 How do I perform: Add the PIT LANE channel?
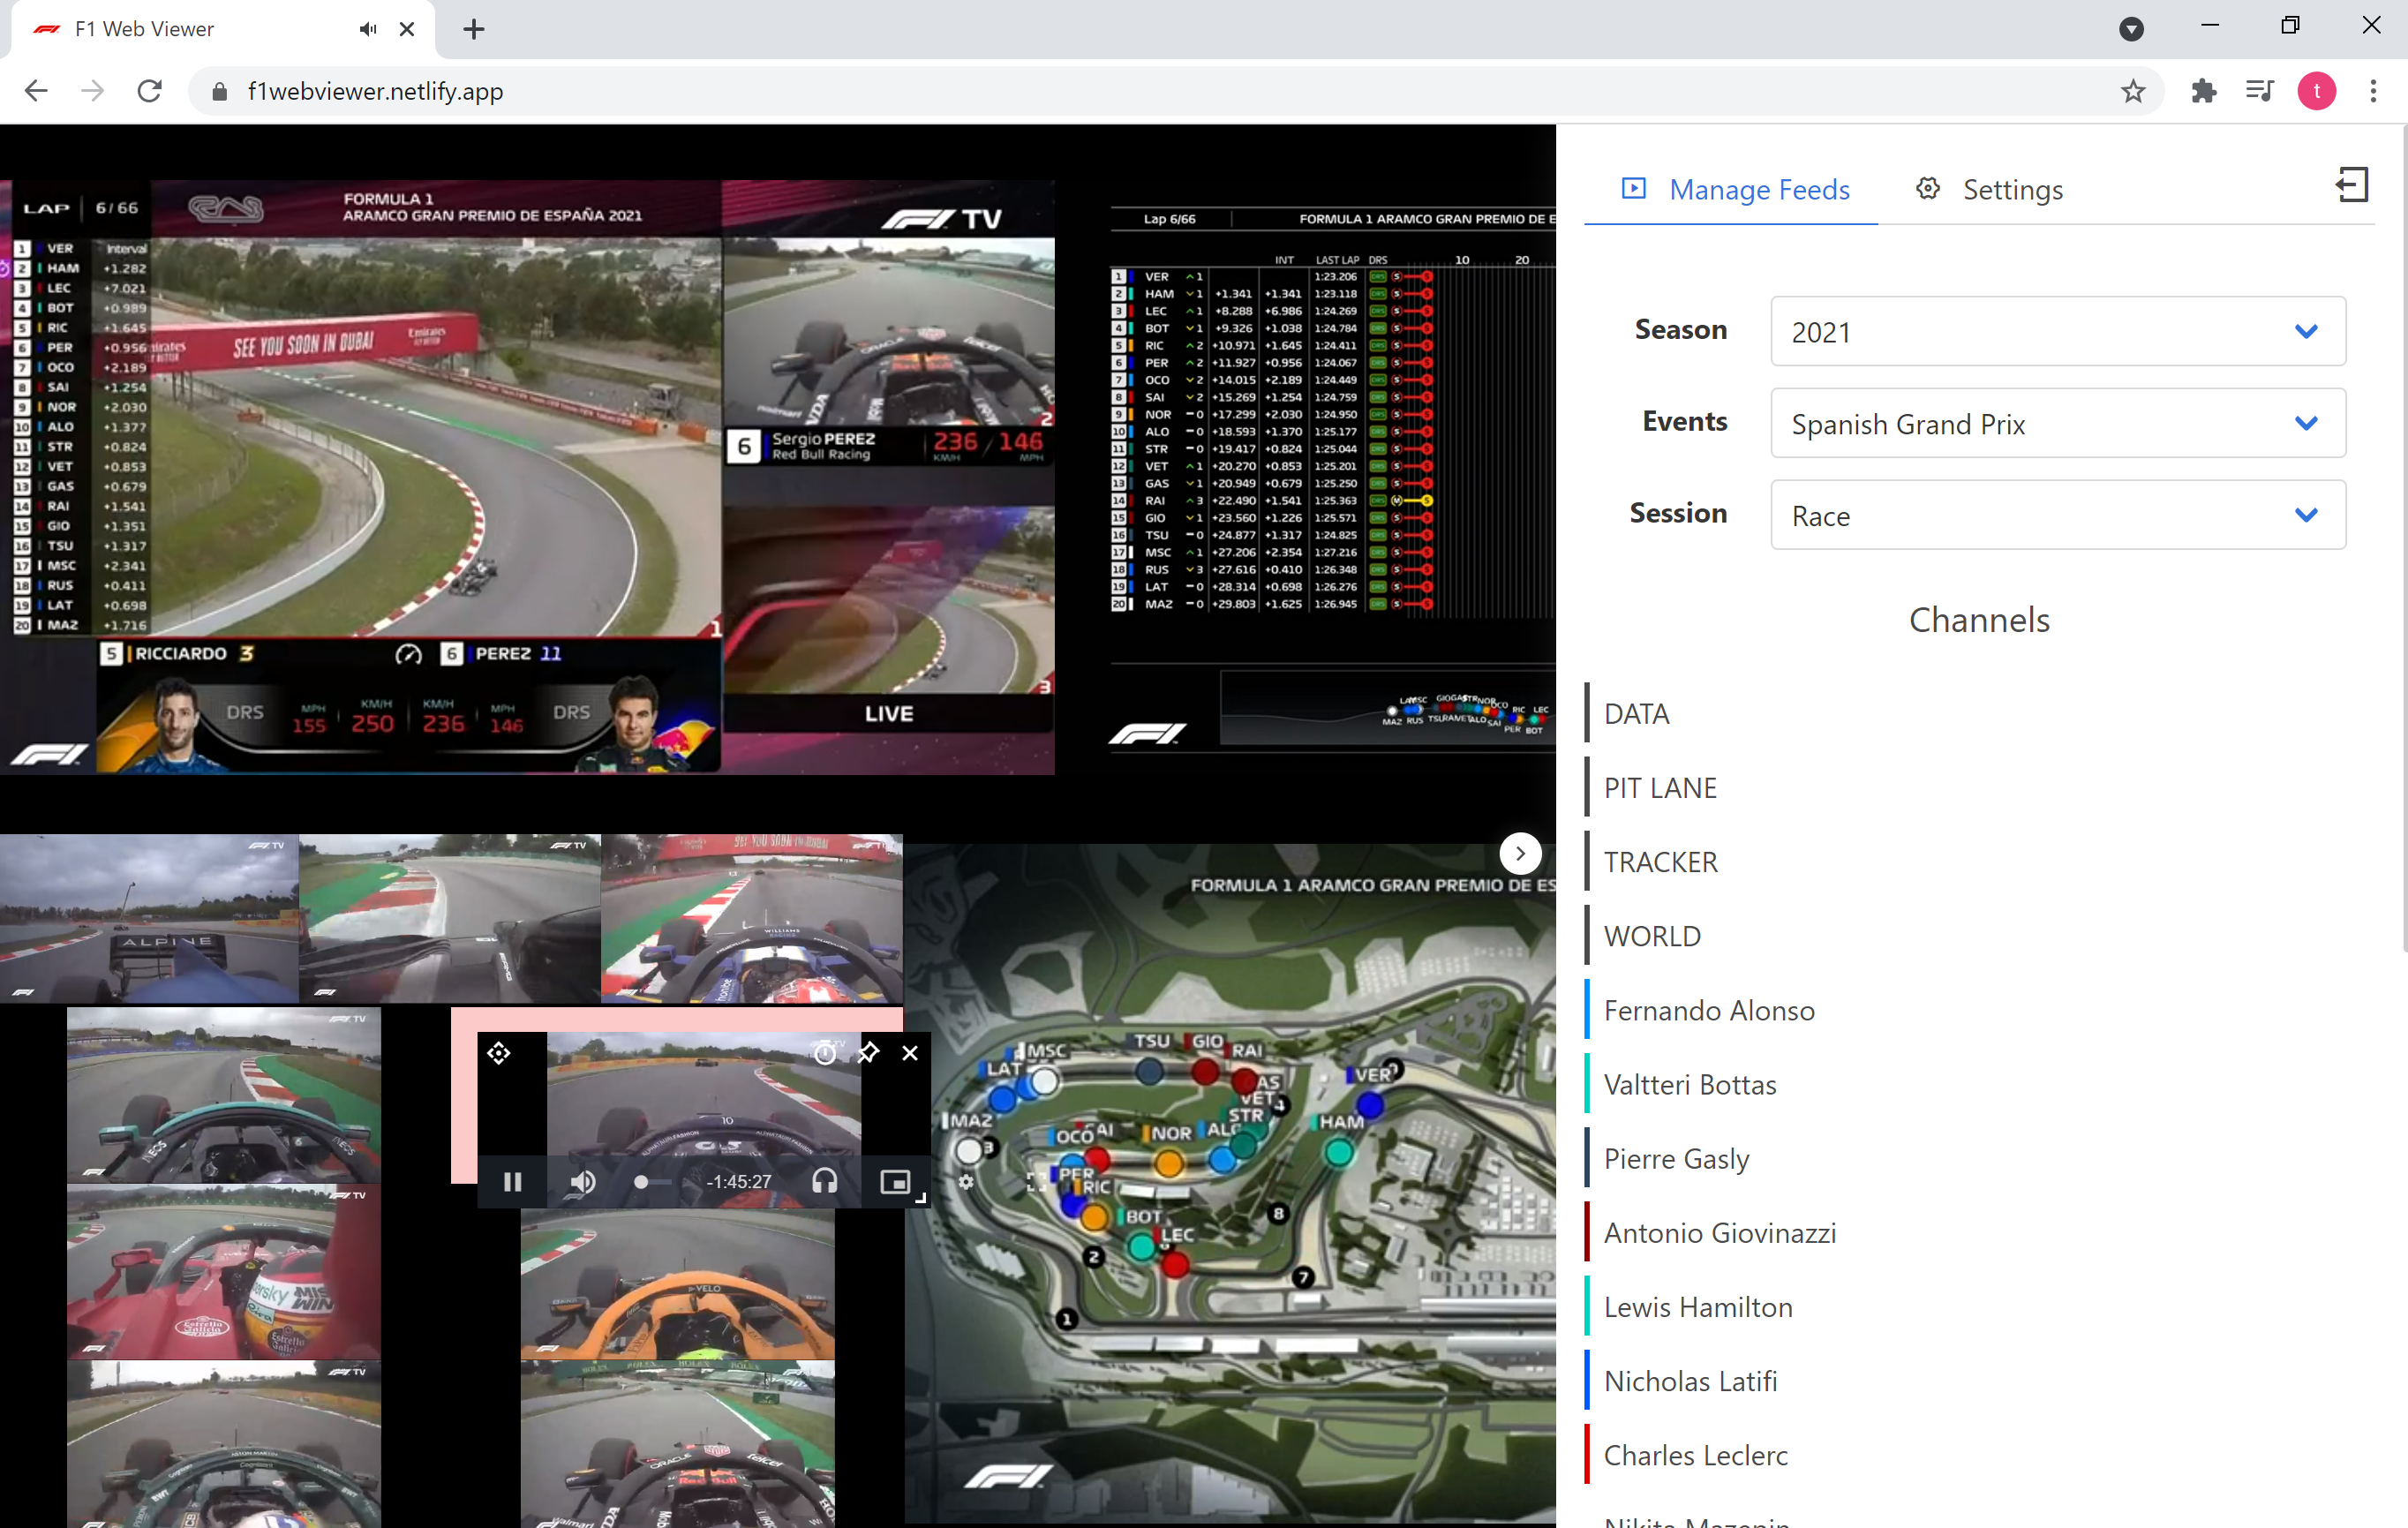click(x=1660, y=787)
